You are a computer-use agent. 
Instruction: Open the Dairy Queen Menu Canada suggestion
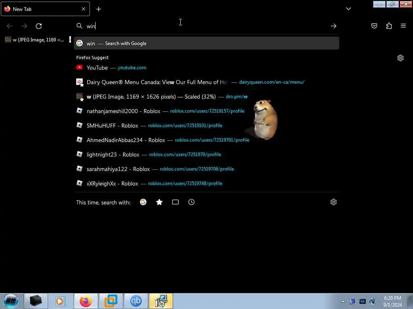point(206,82)
